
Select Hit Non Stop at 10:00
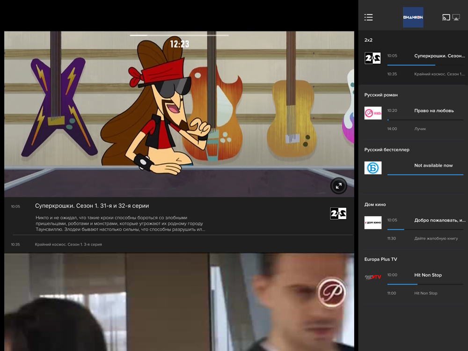[428, 275]
